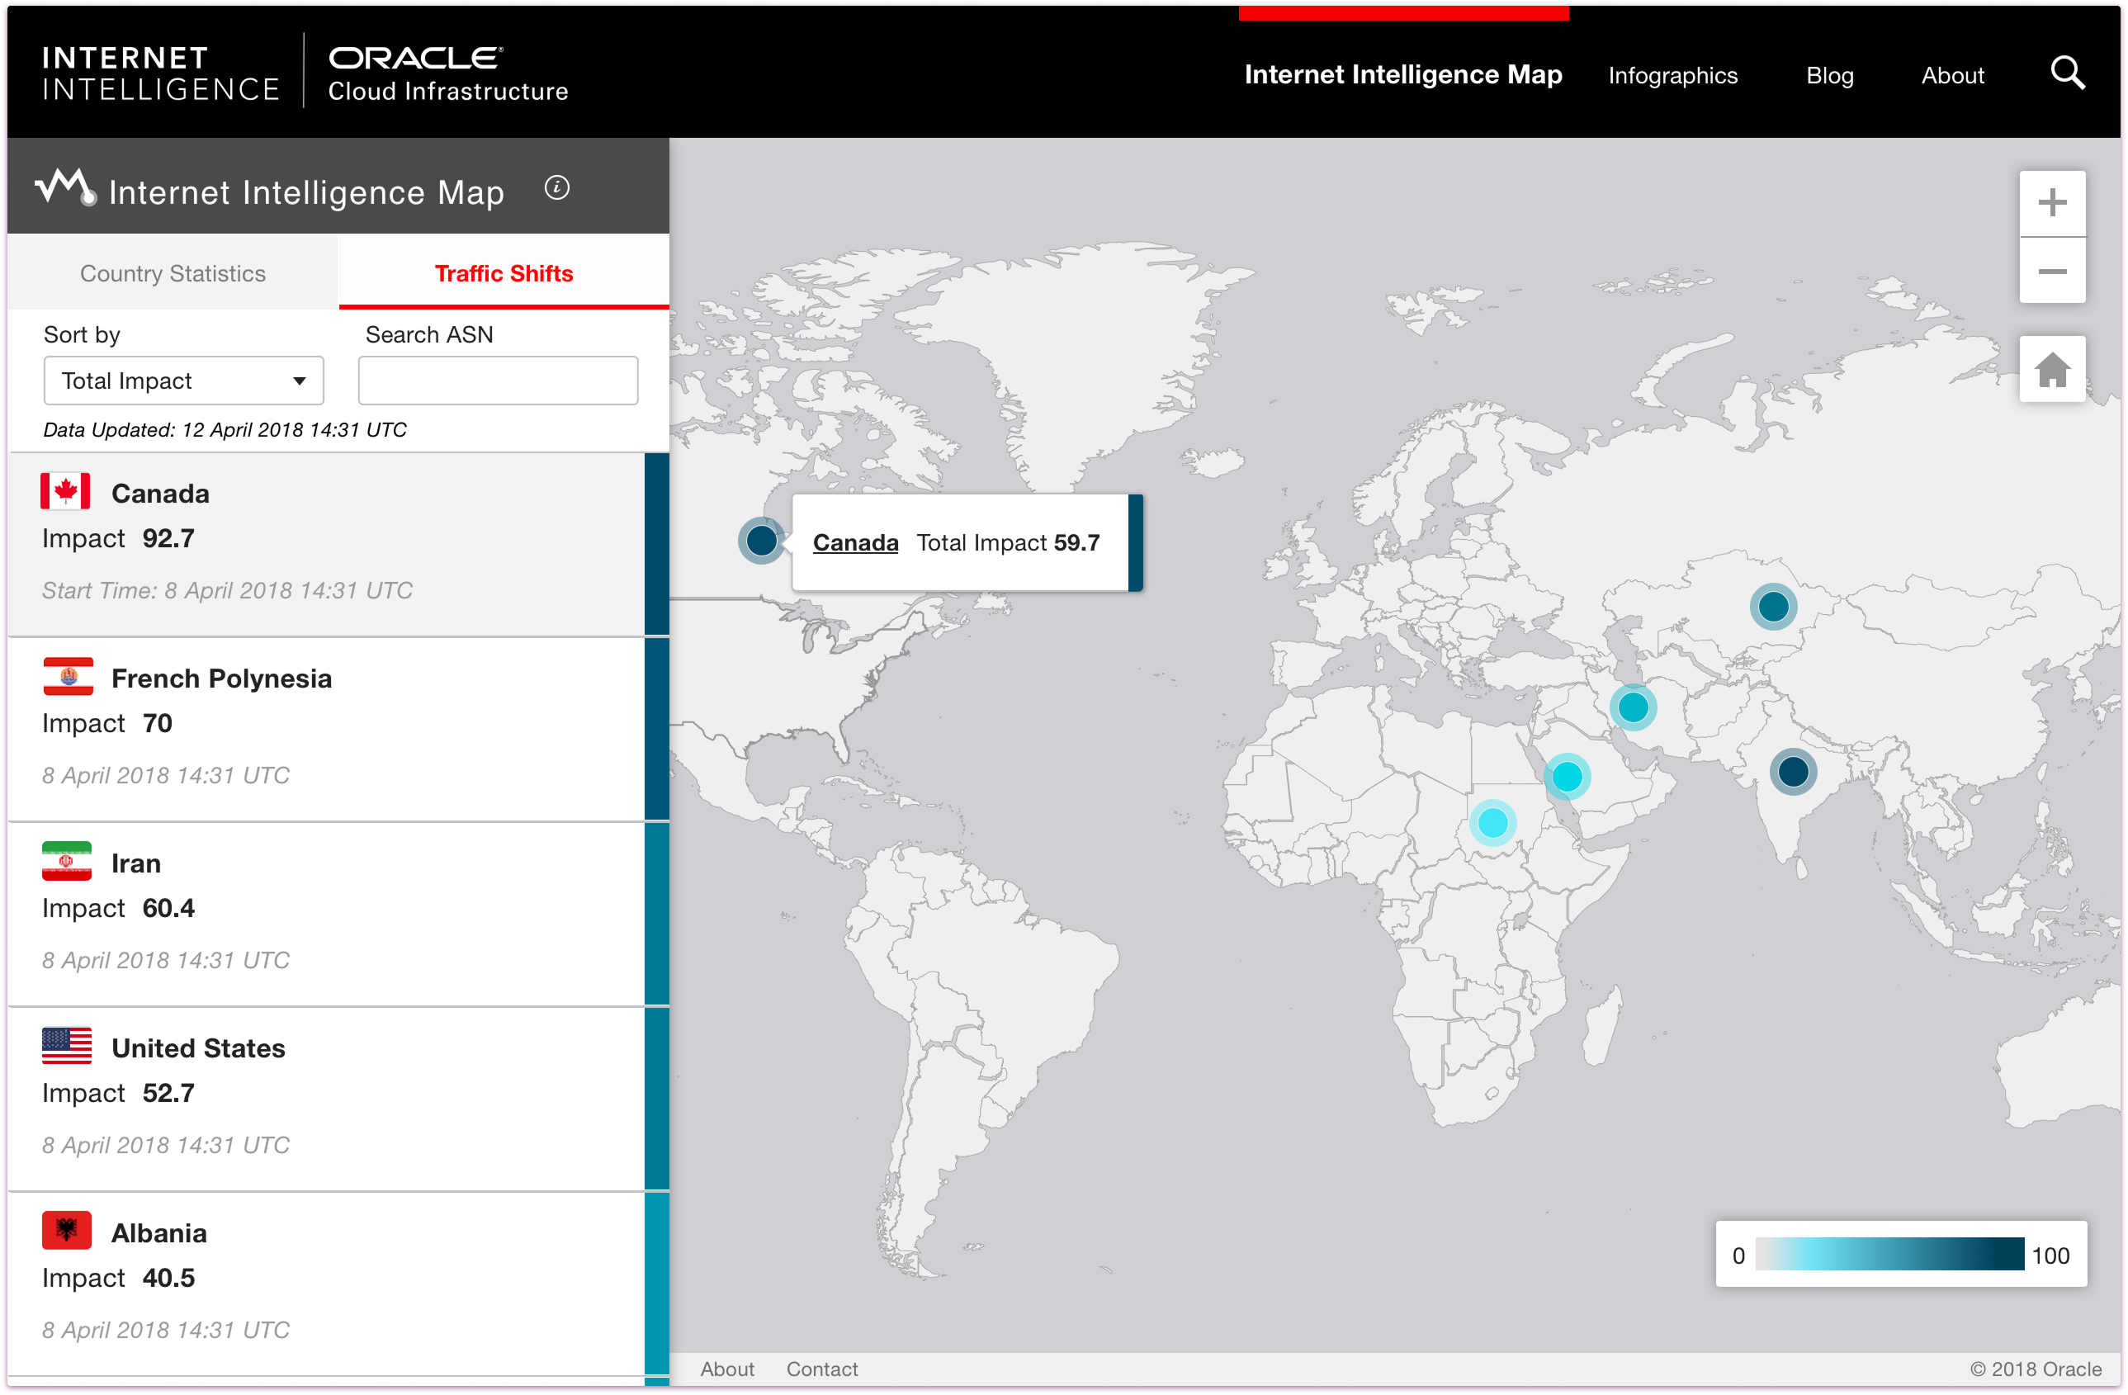Select the Traffic Shifts tab
The width and height of the screenshot is (2128, 1395).
504,272
